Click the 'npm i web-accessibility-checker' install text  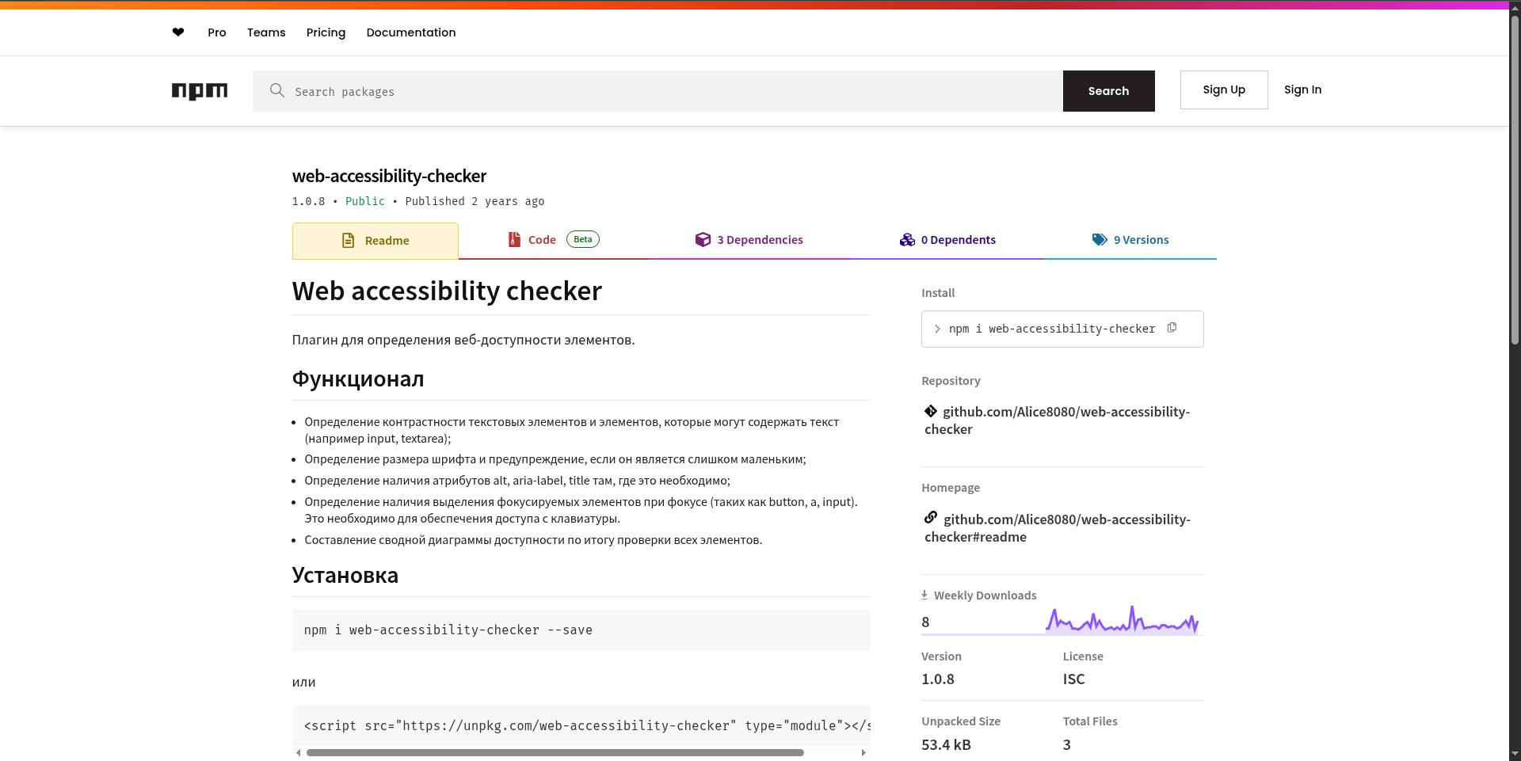tap(1052, 329)
